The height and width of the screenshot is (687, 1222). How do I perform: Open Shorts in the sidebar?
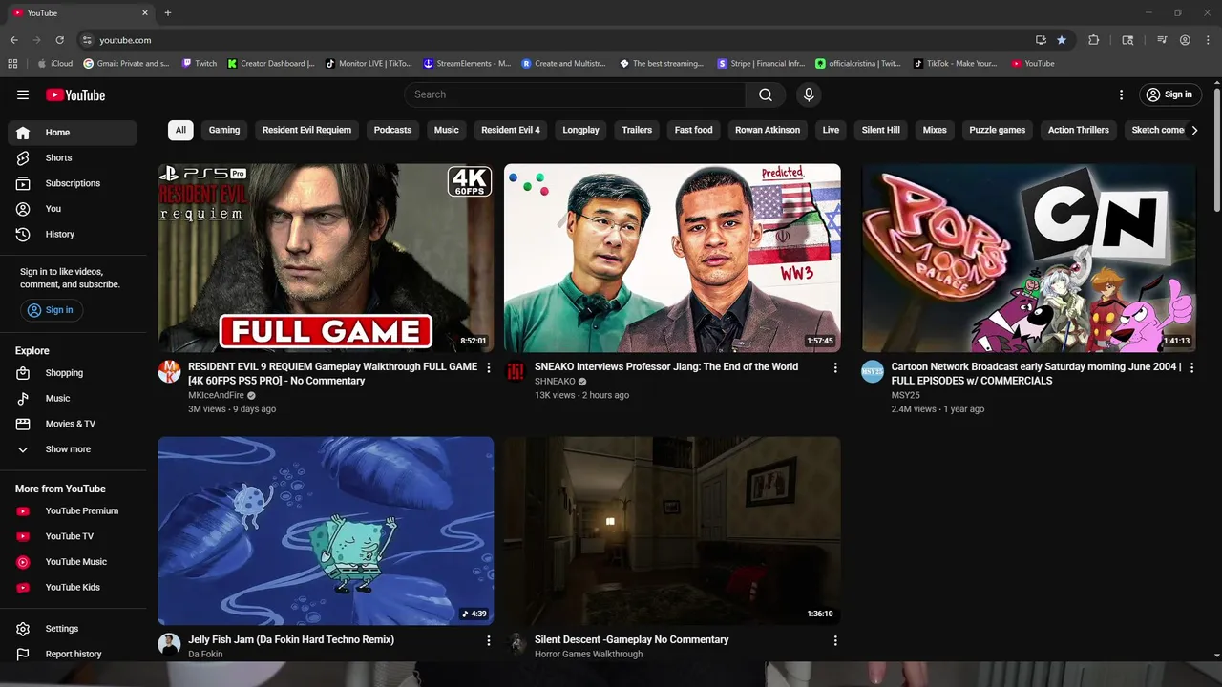click(x=73, y=157)
